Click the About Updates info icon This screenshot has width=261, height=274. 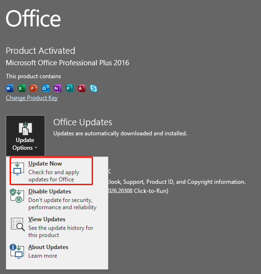[x=17, y=251]
